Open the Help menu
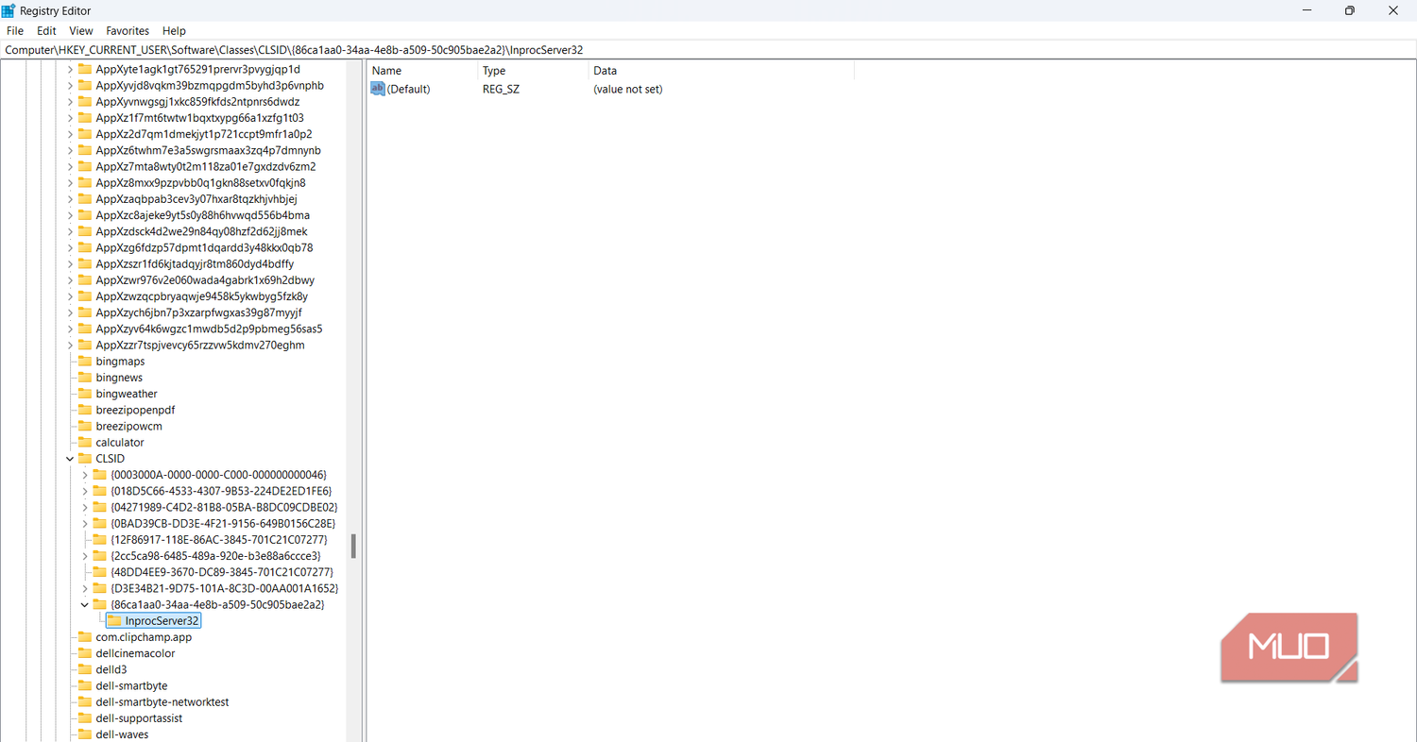This screenshot has height=742, width=1417. tap(174, 31)
